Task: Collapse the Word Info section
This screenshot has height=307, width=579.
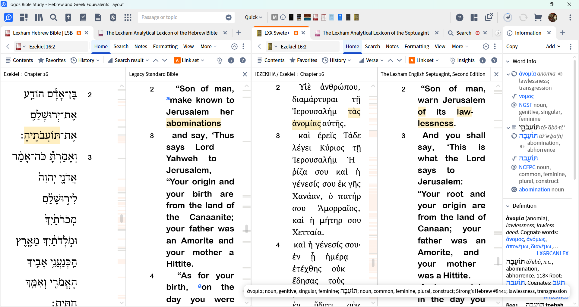Action: pyautogui.click(x=508, y=61)
